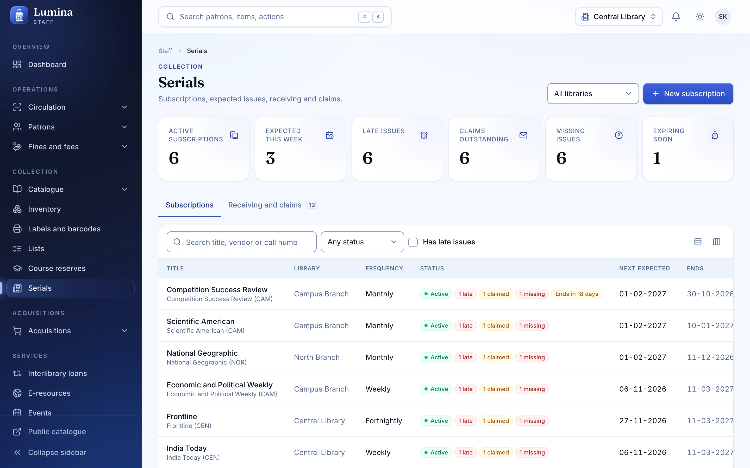
Task: Collapse the sidebar
Action: (71, 452)
